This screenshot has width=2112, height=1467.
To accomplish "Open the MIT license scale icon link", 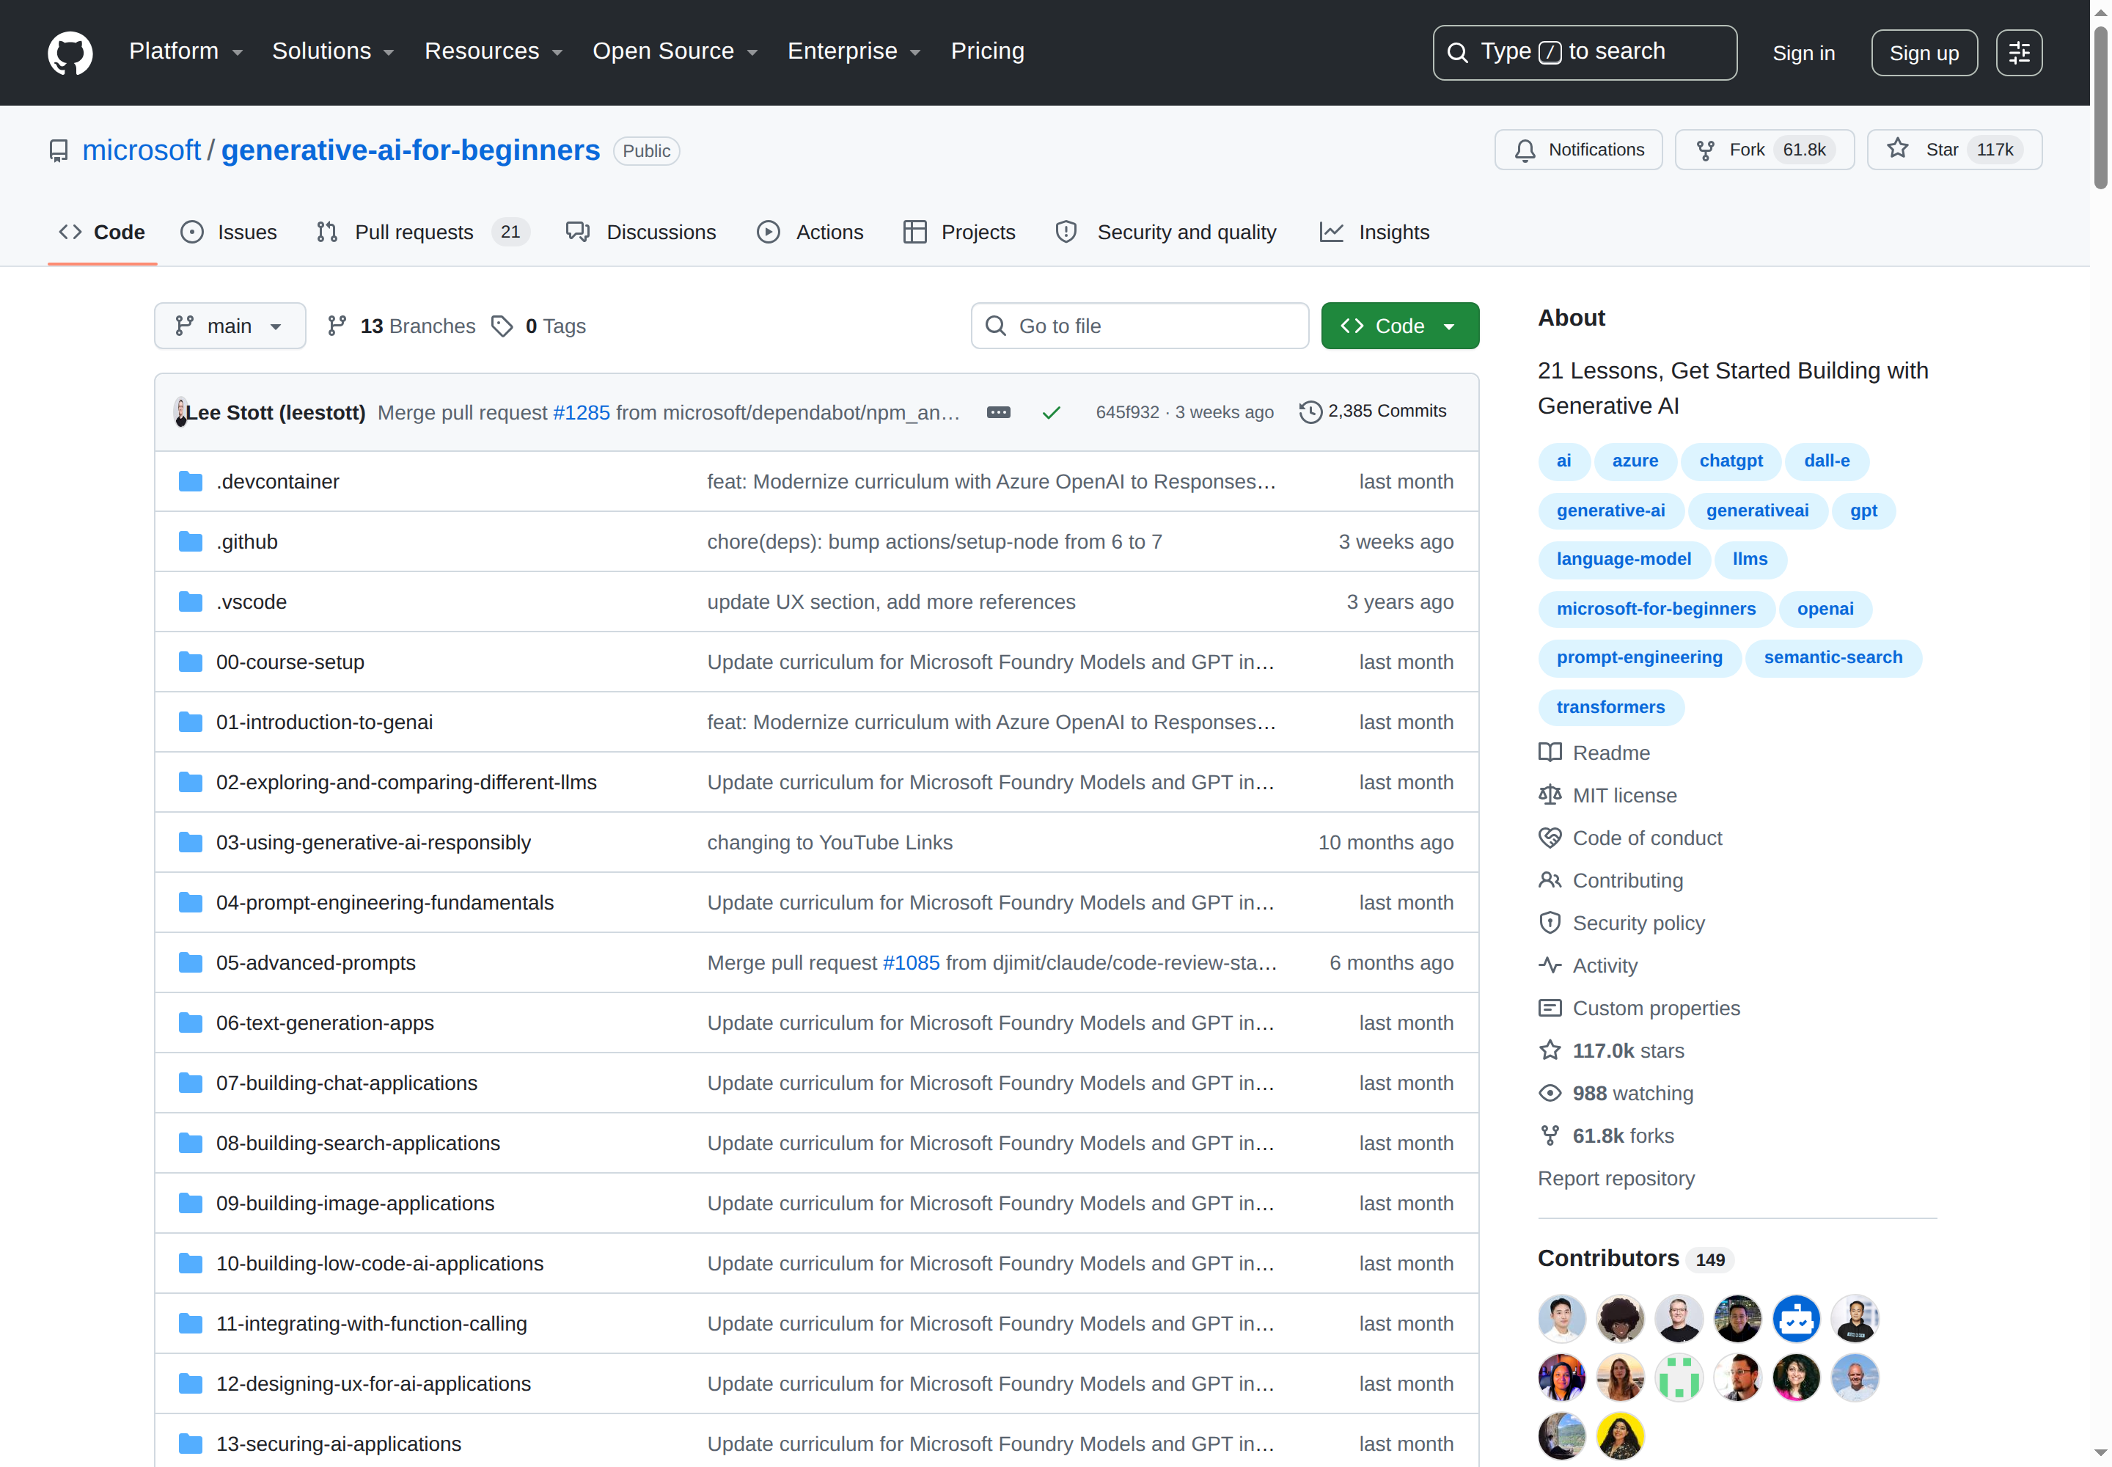I will (1607, 796).
